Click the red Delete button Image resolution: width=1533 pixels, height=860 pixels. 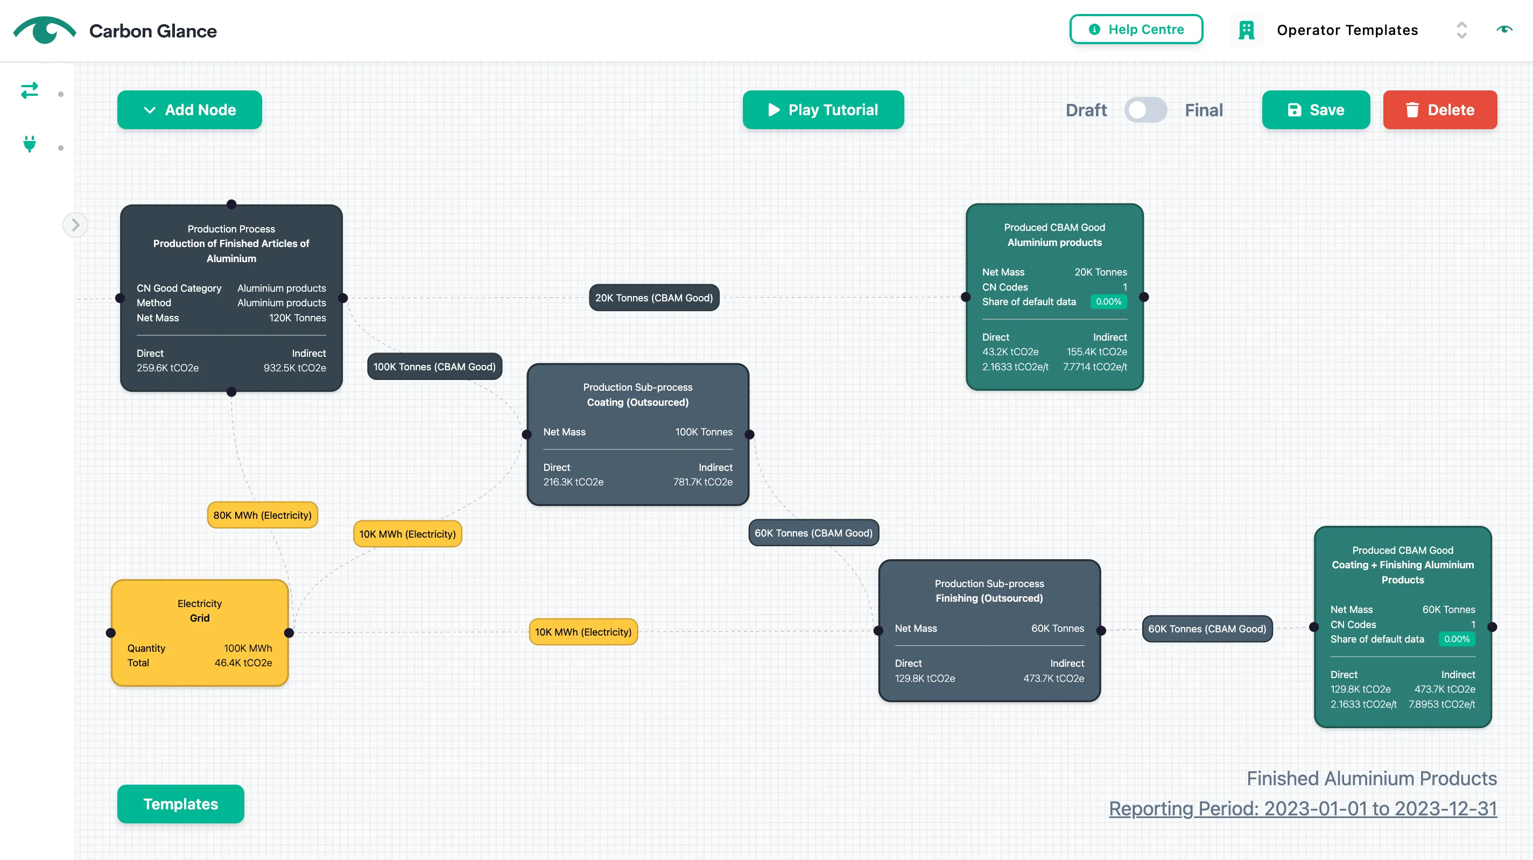tap(1439, 109)
